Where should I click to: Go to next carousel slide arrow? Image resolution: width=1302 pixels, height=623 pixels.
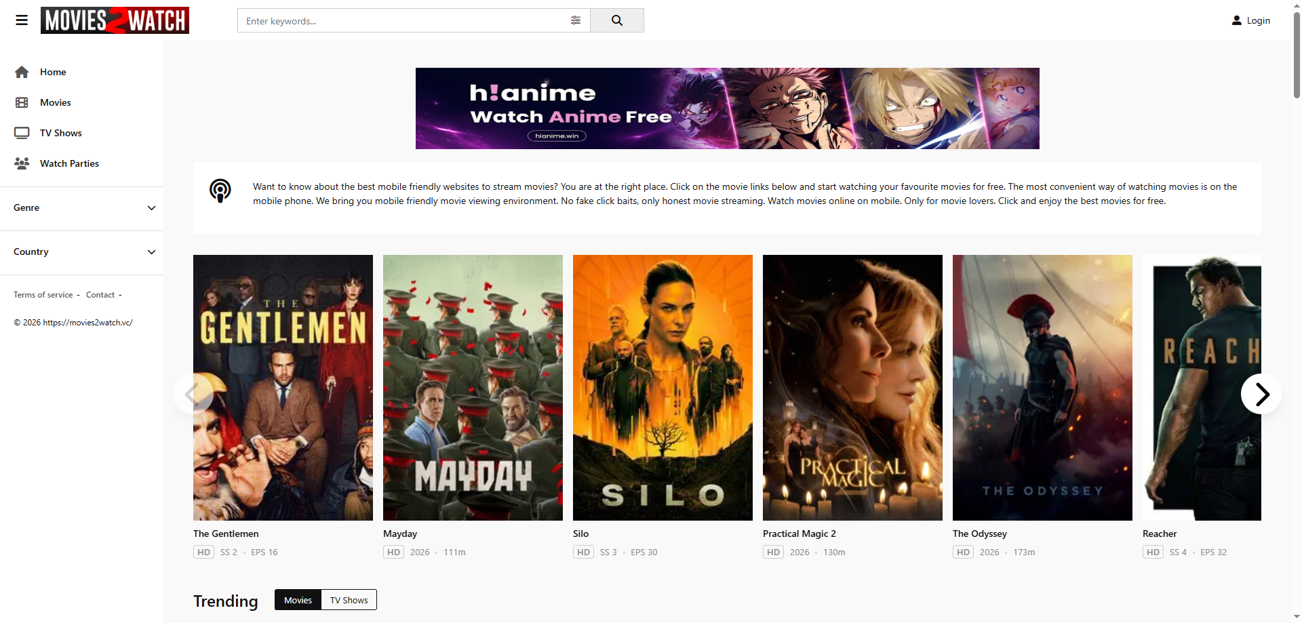(1261, 394)
